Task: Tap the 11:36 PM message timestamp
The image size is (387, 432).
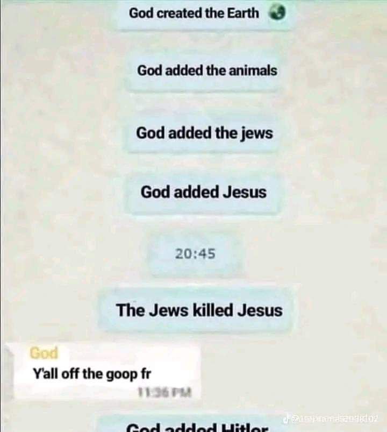Action: click(x=164, y=392)
